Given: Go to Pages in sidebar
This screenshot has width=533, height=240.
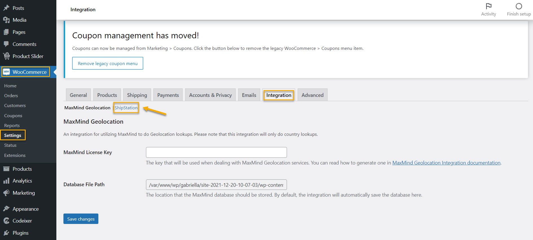Looking at the screenshot, I should tap(19, 32).
